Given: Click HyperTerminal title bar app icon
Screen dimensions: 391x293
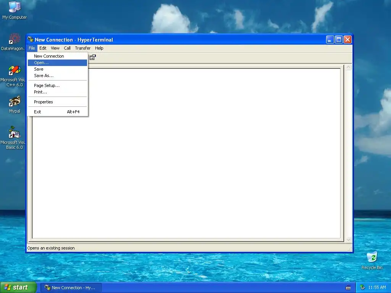Looking at the screenshot, I should (x=31, y=39).
